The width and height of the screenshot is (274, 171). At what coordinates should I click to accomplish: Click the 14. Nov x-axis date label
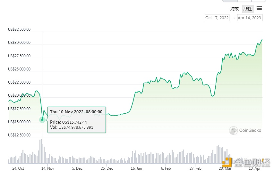tap(48, 168)
